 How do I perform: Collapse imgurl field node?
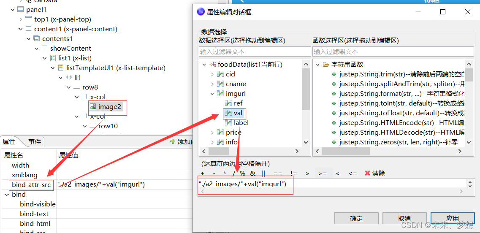(212, 93)
